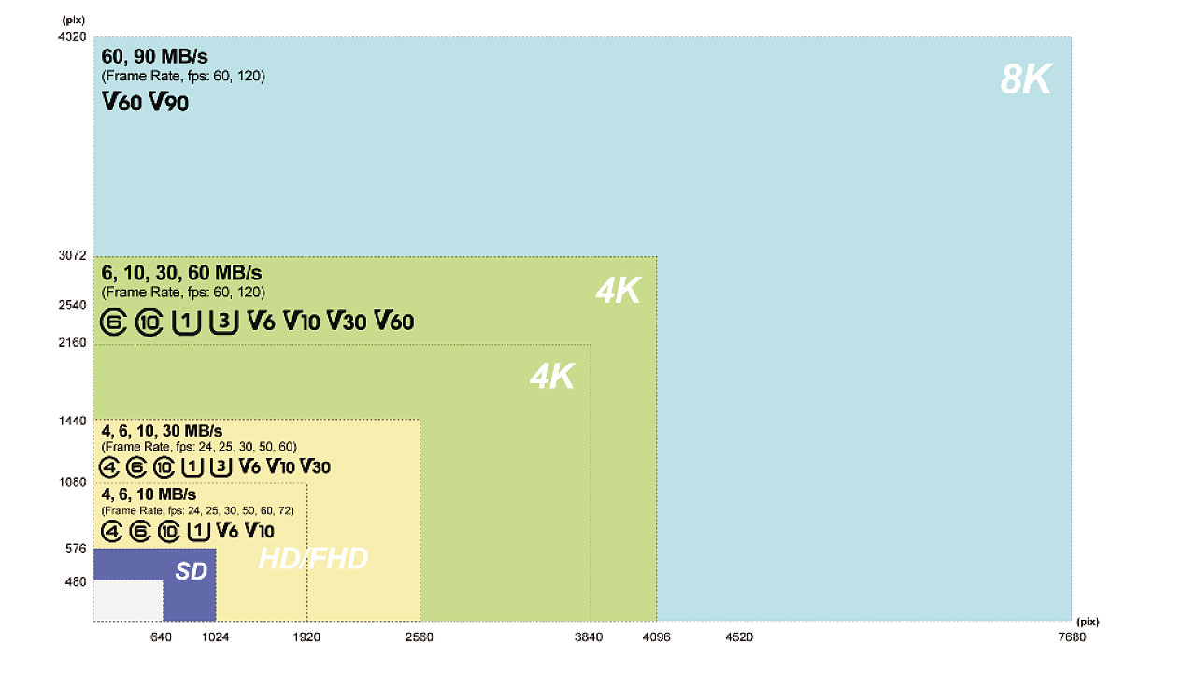Click the Class 4 icon in the 4, 6, 10, 30 MB/s row
The image size is (1196, 673).
[110, 466]
